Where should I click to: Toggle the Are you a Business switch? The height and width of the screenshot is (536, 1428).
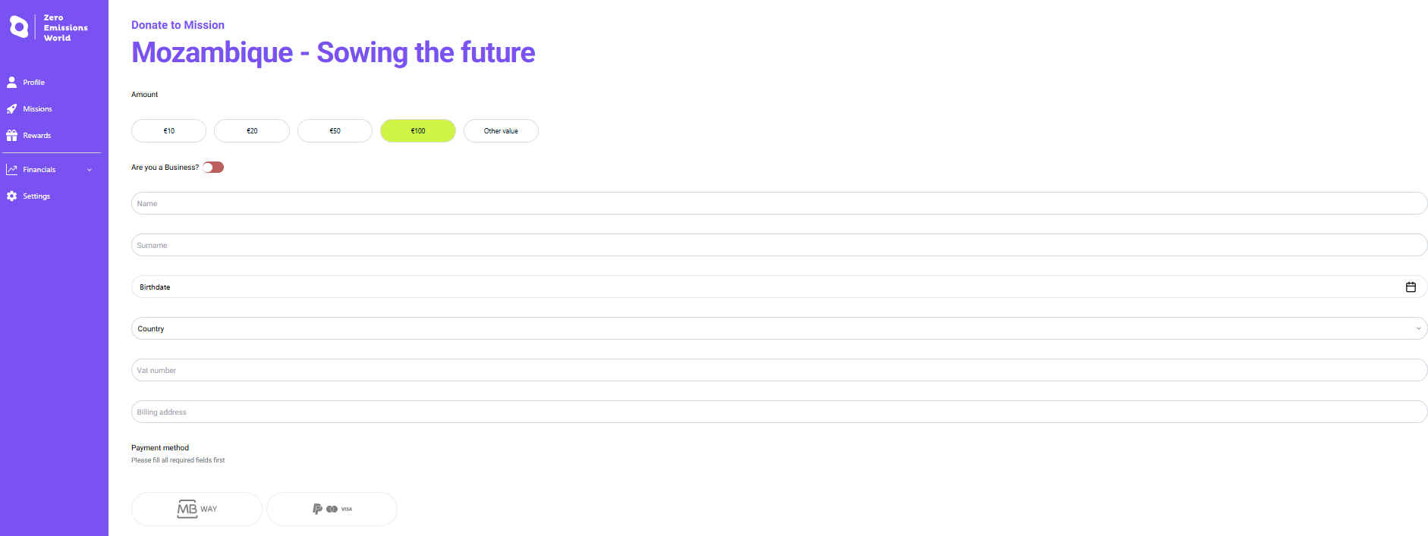coord(213,168)
